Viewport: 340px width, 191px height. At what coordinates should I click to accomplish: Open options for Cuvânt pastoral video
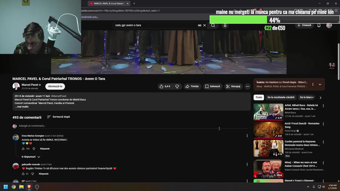click(x=323, y=142)
